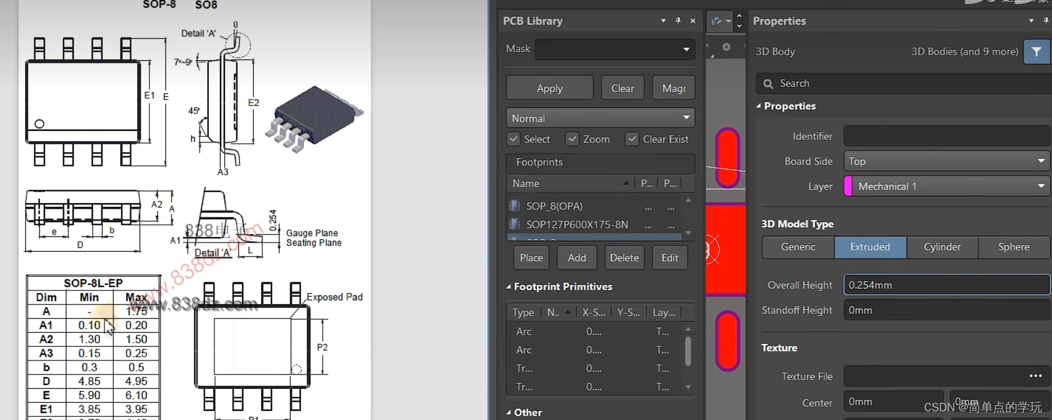Image resolution: width=1052 pixels, height=420 pixels.
Task: Click the SOP127P600X175-8N footprint icon
Action: (515, 224)
